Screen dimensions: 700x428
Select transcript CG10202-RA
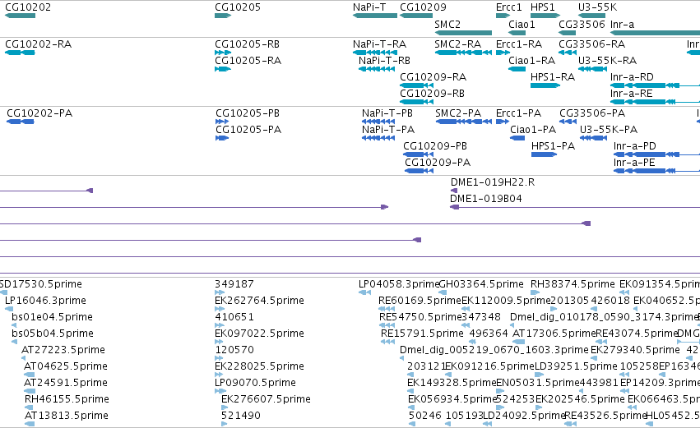click(38, 44)
